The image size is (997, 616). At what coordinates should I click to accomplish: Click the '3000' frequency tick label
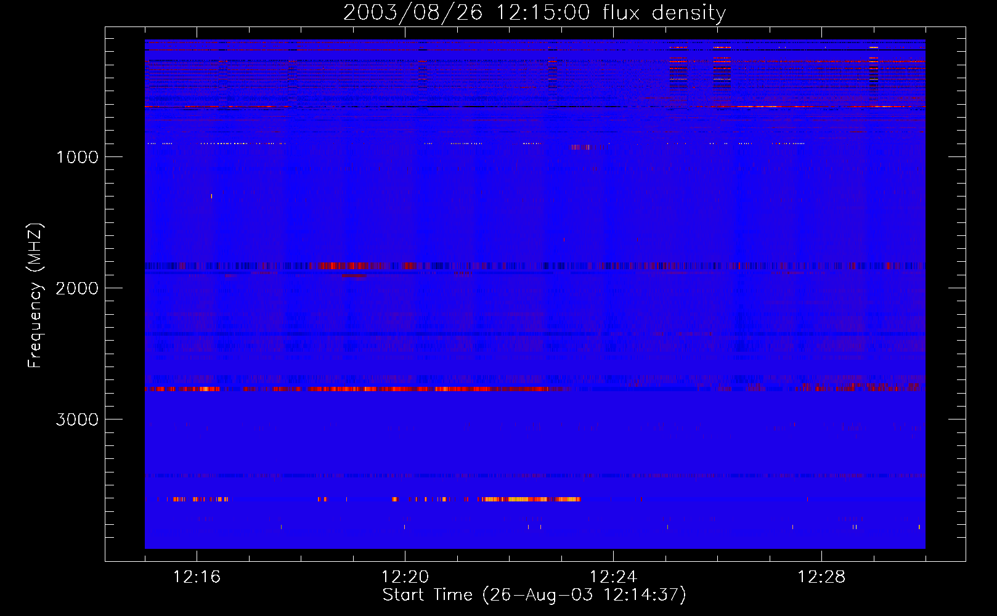[x=77, y=419]
